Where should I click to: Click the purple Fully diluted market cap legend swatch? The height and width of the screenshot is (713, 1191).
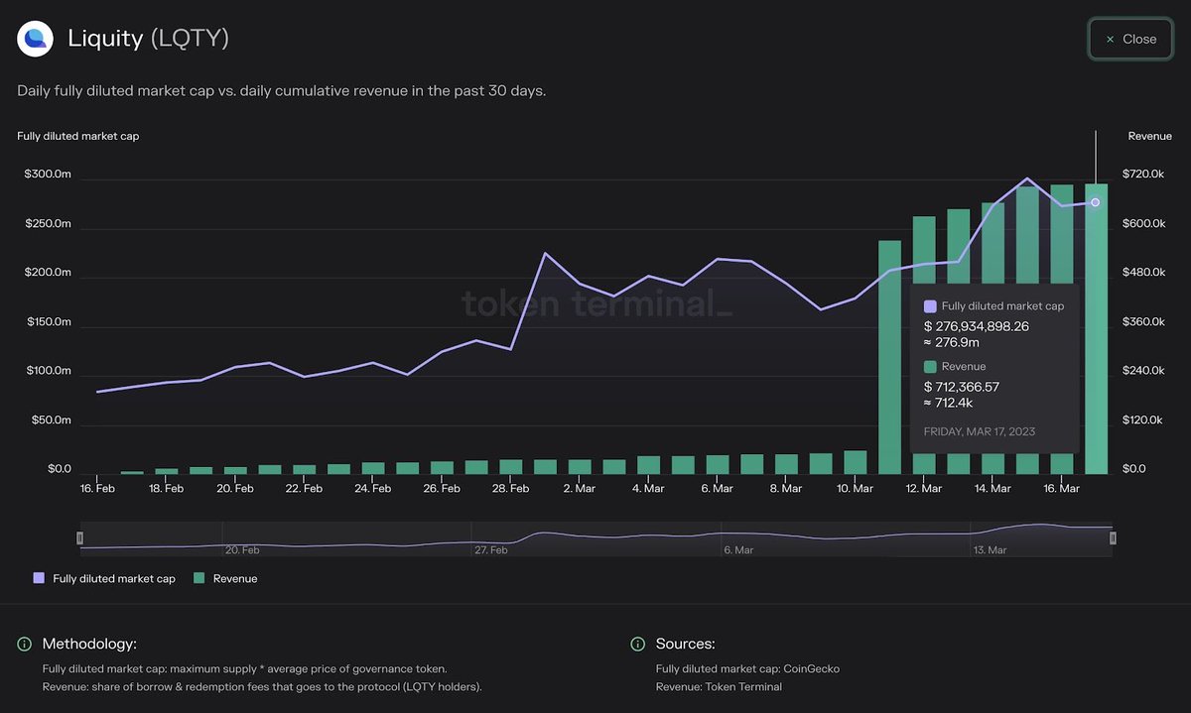coord(39,578)
